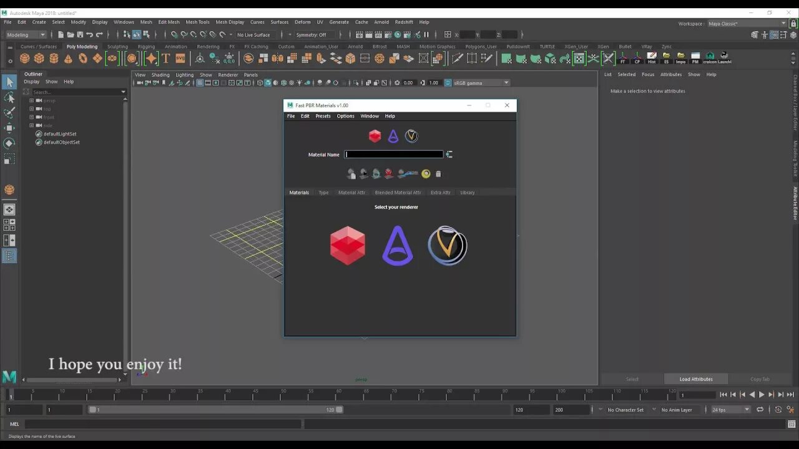The image size is (799, 449).
Task: Jump to end of playback range
Action: (x=790, y=395)
